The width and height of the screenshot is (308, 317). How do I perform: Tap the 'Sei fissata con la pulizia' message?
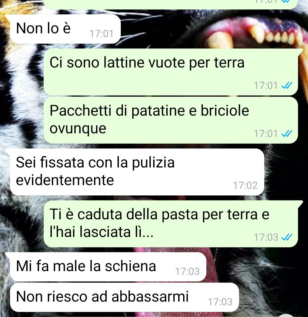tap(137, 172)
